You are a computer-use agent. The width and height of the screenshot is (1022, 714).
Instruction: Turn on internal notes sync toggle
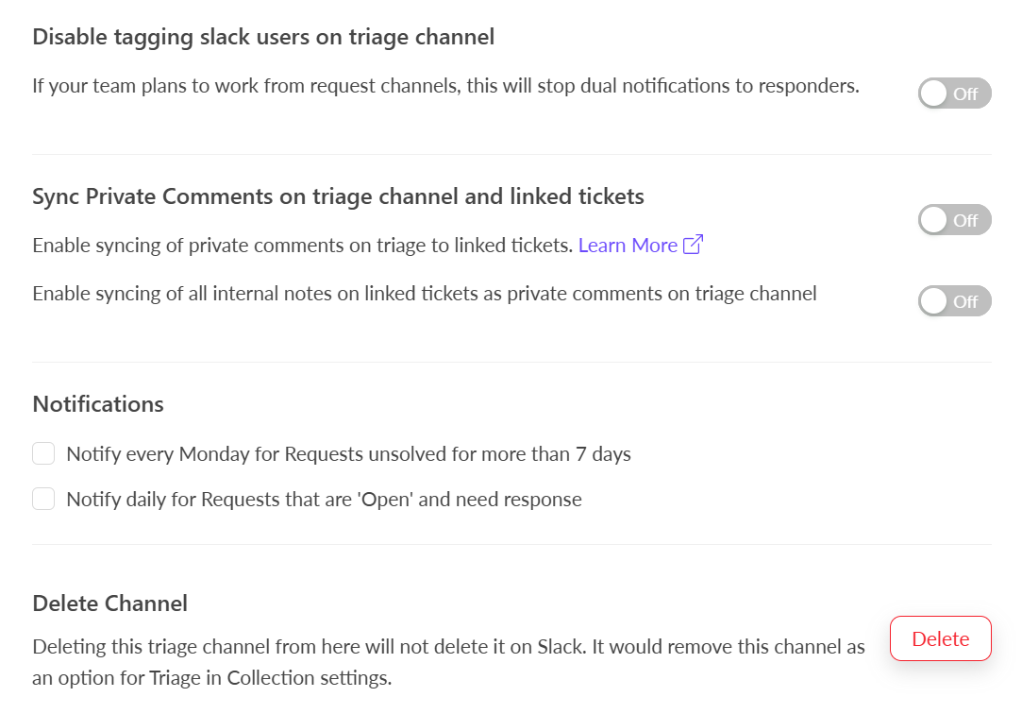pos(954,301)
